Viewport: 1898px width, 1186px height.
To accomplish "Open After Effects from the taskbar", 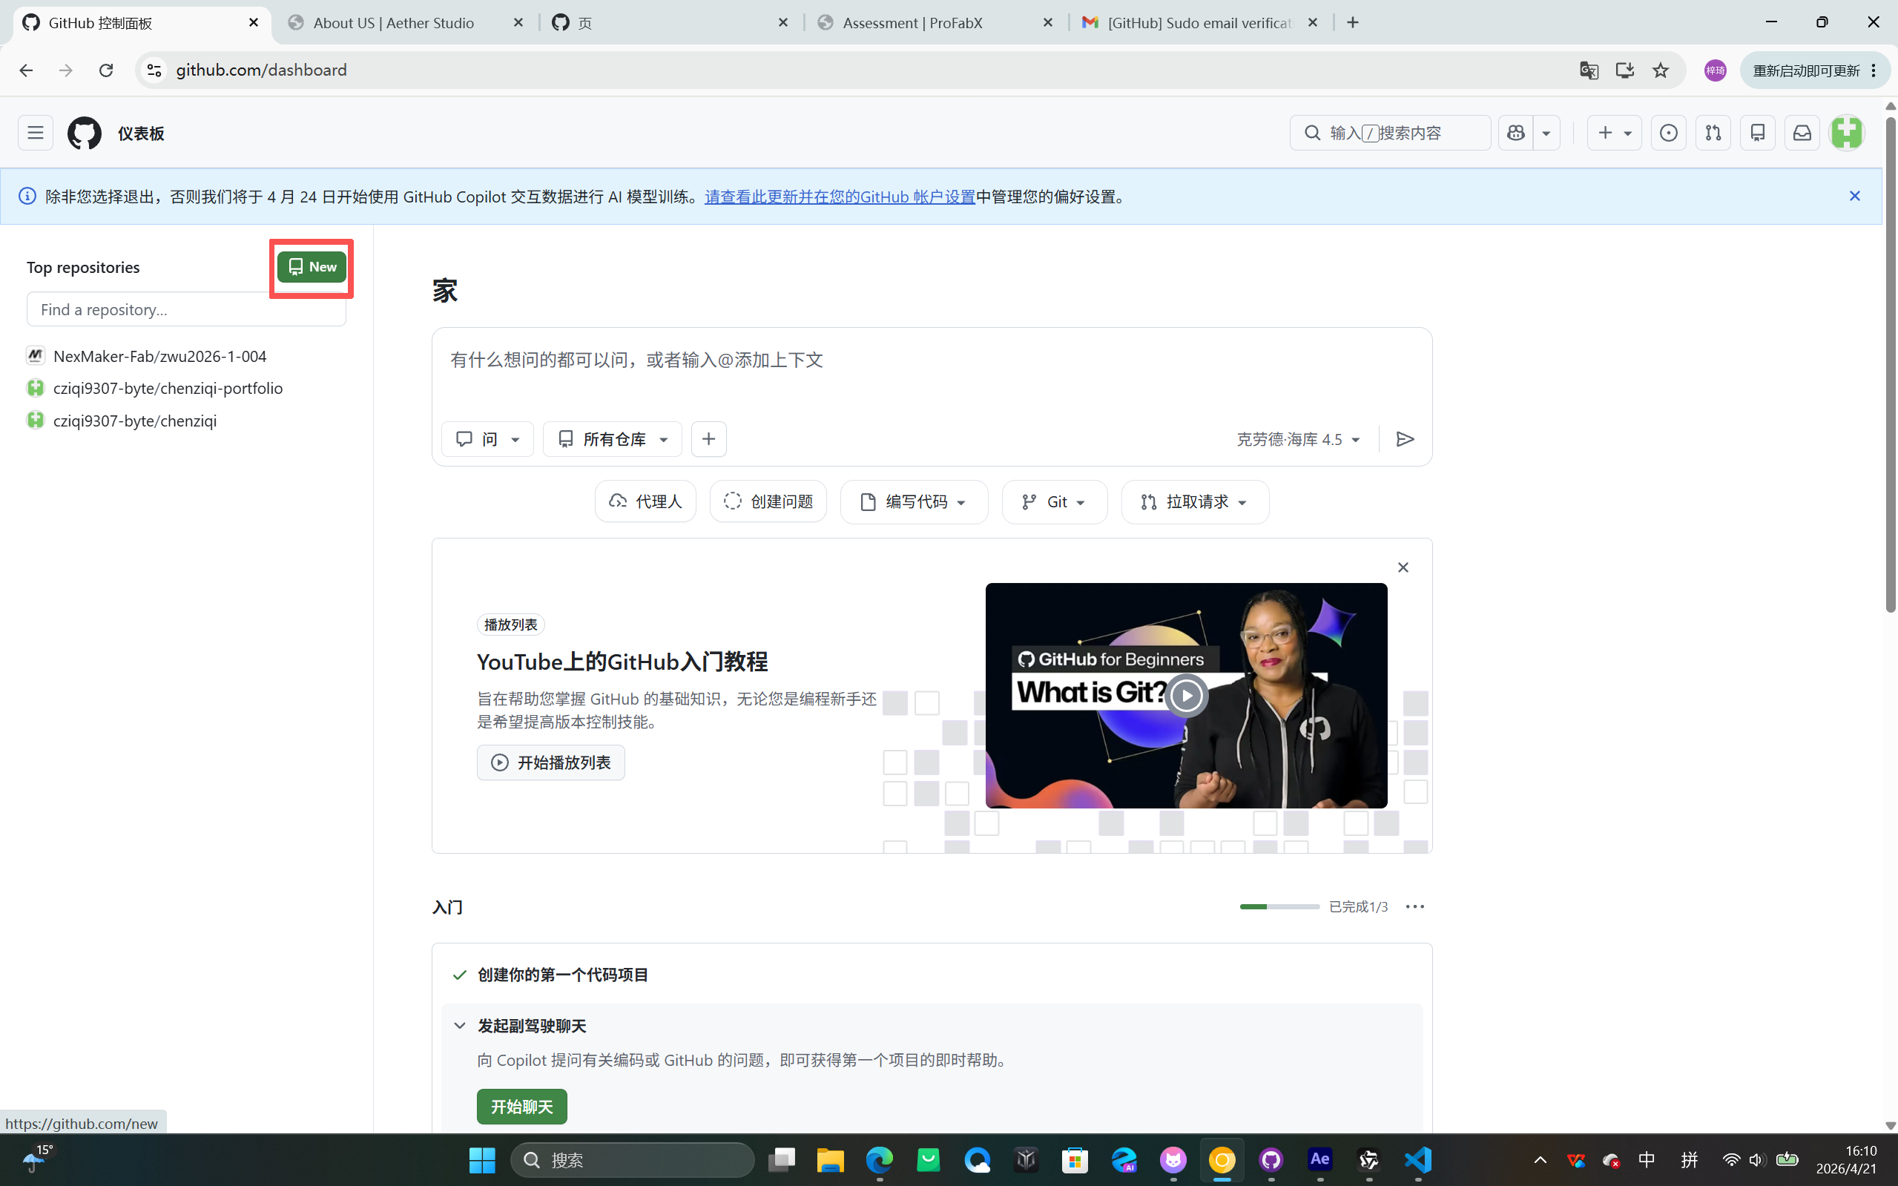I will pyautogui.click(x=1320, y=1159).
